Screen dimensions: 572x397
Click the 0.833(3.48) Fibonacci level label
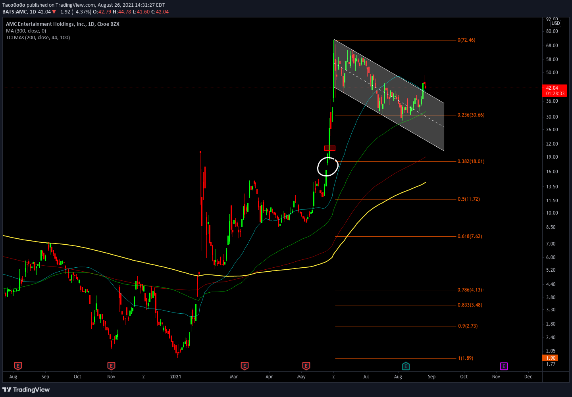click(x=470, y=305)
